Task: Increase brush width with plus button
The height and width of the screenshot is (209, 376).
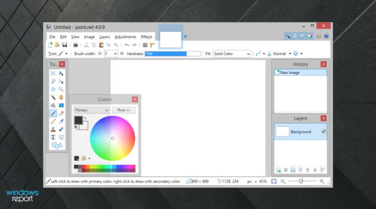Action: point(122,54)
